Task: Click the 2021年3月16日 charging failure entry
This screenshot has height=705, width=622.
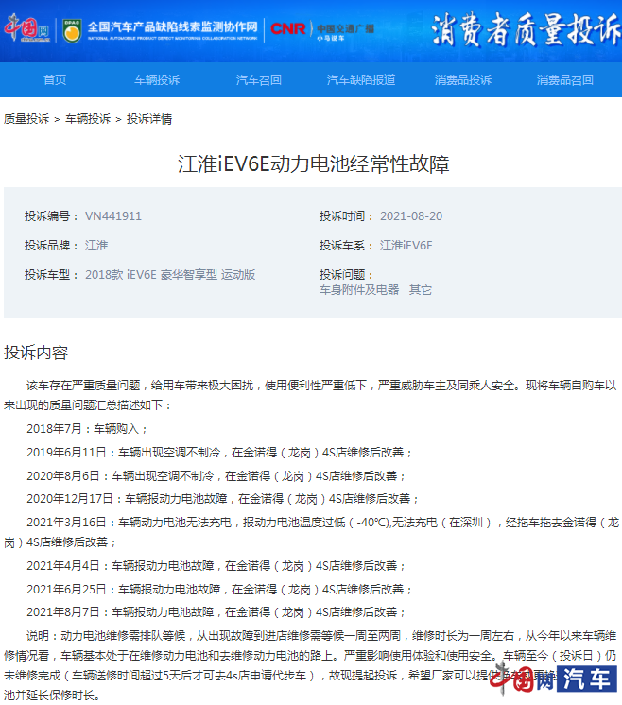Action: click(312, 532)
